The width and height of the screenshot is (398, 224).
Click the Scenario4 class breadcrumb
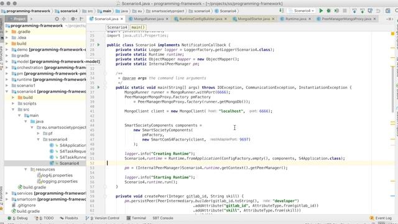coord(117,27)
